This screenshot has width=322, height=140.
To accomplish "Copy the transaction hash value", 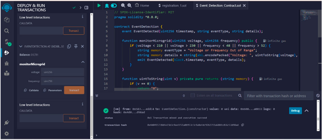I will tap(243, 125).
